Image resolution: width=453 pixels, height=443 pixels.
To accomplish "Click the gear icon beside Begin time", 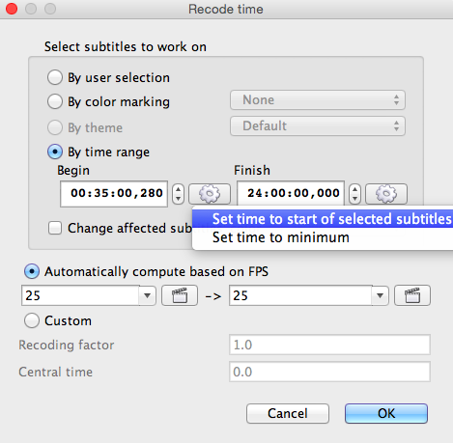I will (x=210, y=194).
